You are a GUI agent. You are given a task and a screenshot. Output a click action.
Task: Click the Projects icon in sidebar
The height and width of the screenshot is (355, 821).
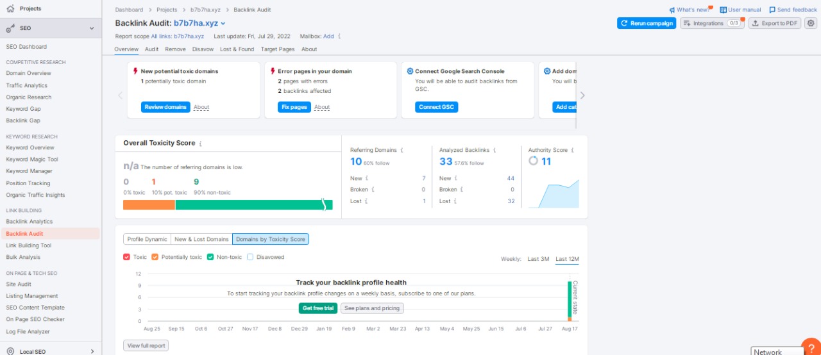(x=10, y=8)
